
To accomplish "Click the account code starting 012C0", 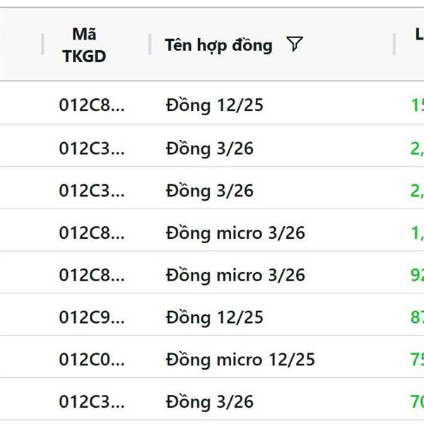I will 91,360.
